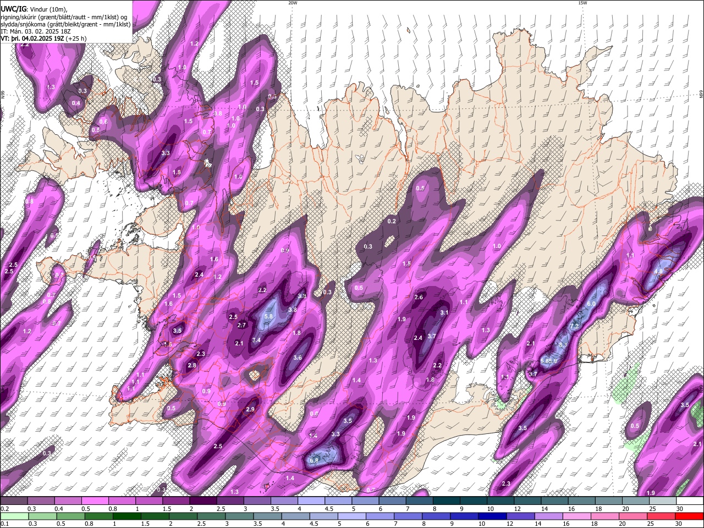Click the 2.8 precipitation value on the map
The height and width of the screenshot is (528, 704).
(x=192, y=365)
